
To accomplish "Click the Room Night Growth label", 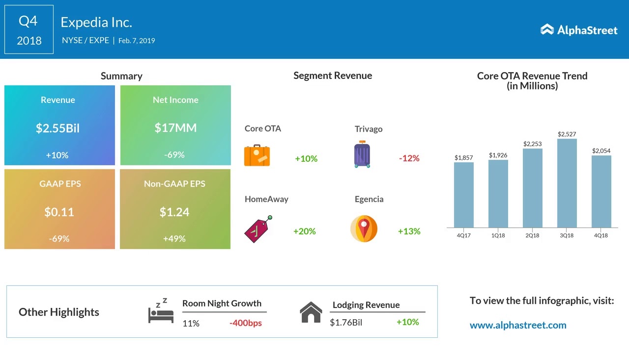I will (x=222, y=303).
